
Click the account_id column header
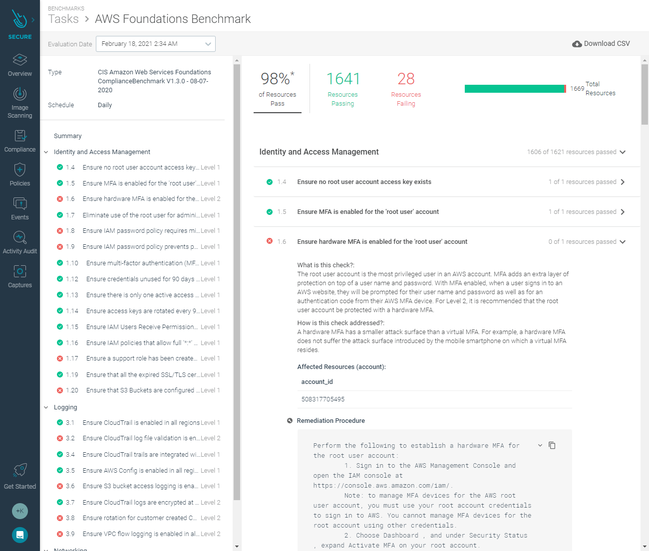click(x=317, y=382)
